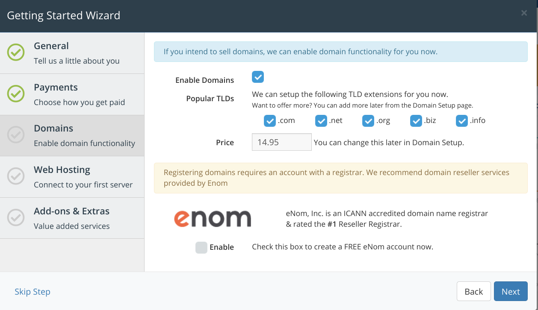This screenshot has width=538, height=310.
Task: Click the green checkmark icon beside Payments
Action: tap(16, 94)
